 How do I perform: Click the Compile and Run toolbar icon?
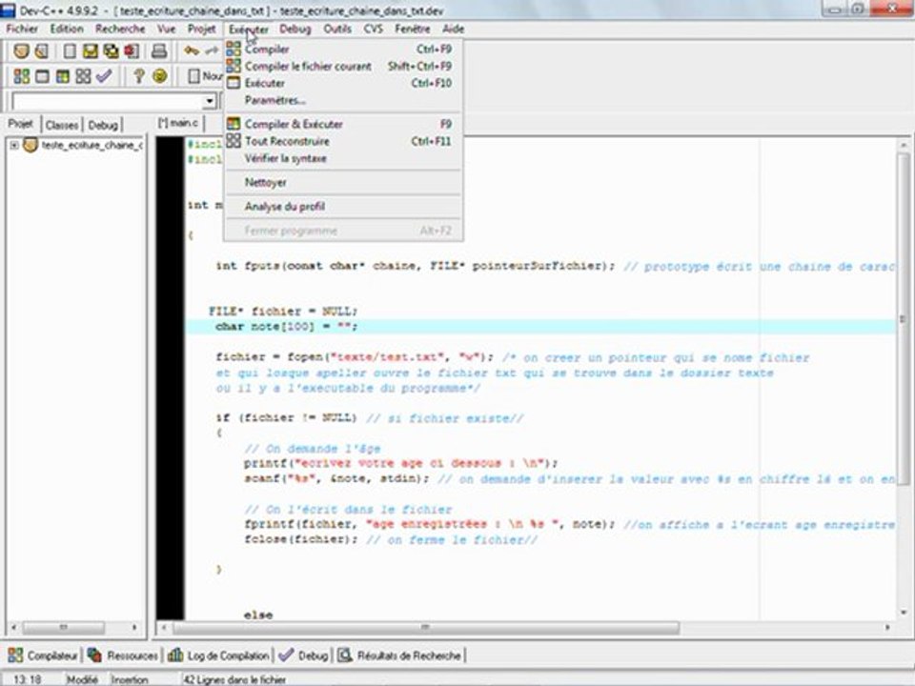63,76
